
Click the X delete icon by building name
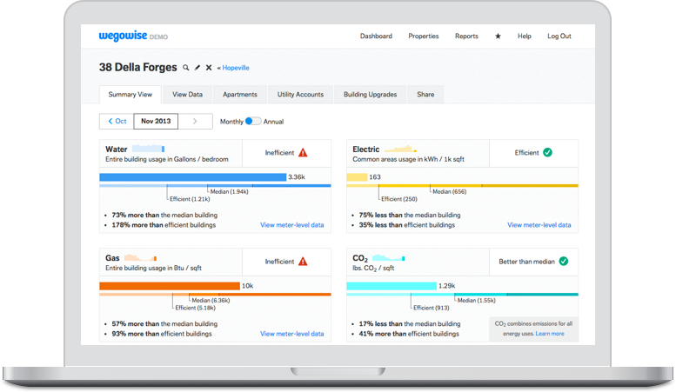(209, 68)
